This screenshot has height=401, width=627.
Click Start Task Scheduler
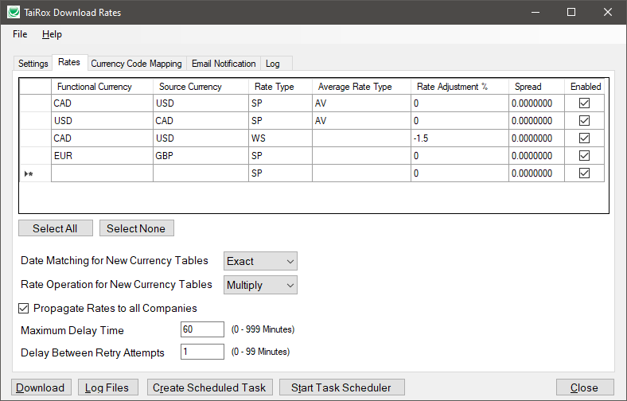point(342,387)
